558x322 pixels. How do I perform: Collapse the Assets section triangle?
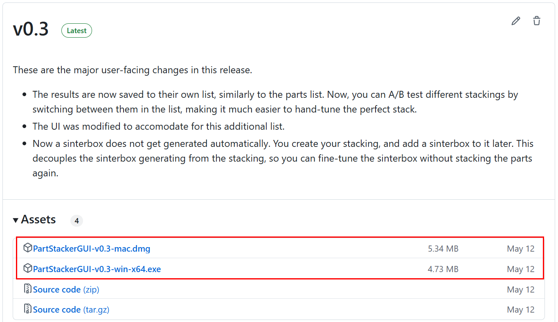(x=16, y=220)
